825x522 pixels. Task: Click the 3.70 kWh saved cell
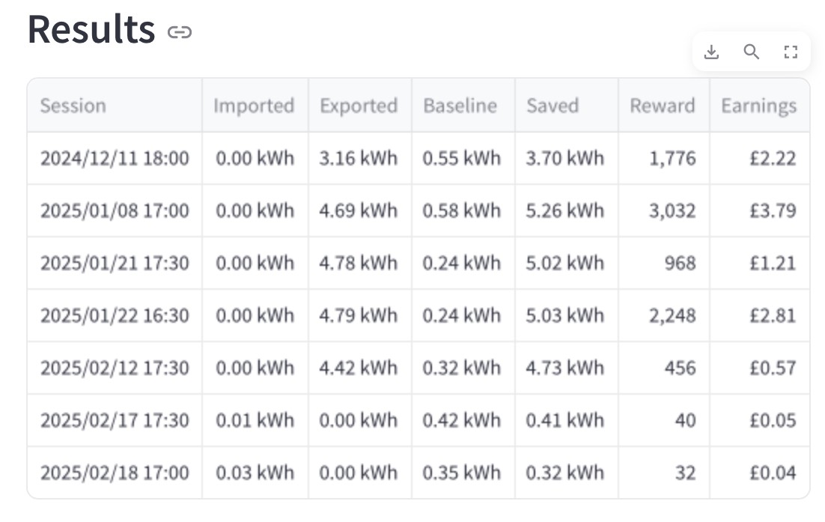[567, 158]
